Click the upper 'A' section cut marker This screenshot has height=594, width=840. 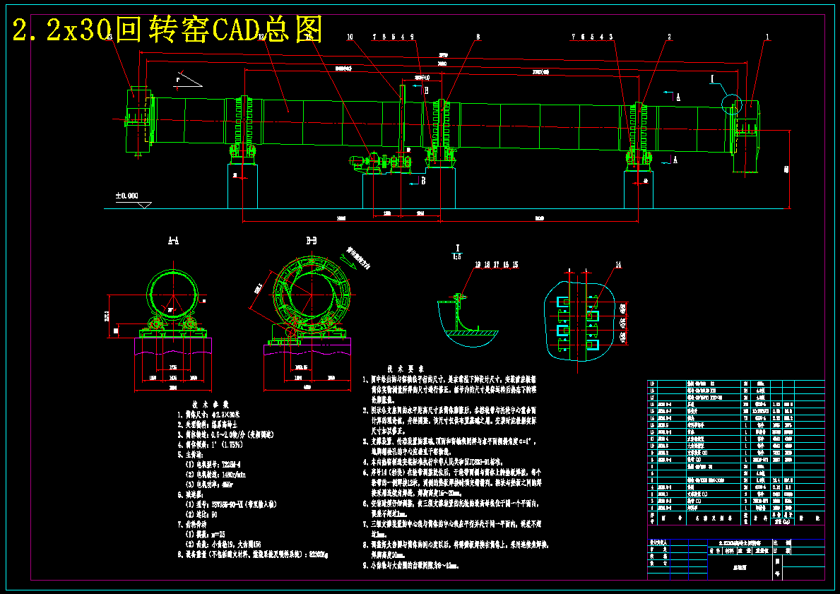[x=678, y=97]
